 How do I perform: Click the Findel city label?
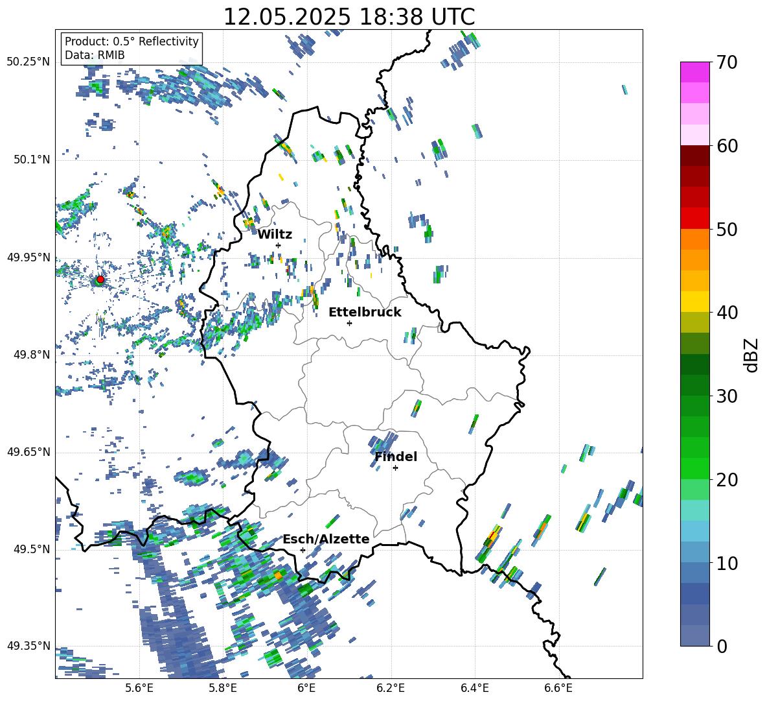(x=396, y=457)
